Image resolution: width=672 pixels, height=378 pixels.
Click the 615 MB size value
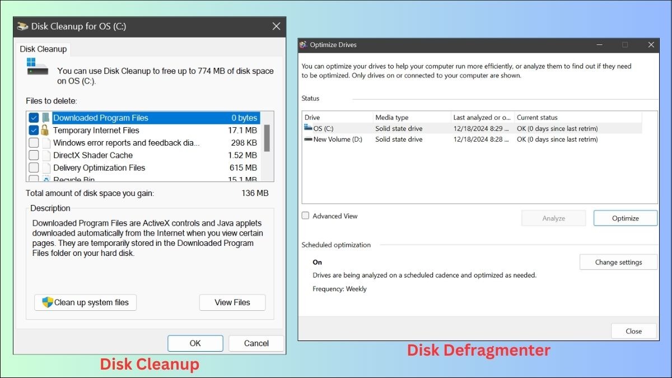pyautogui.click(x=244, y=167)
